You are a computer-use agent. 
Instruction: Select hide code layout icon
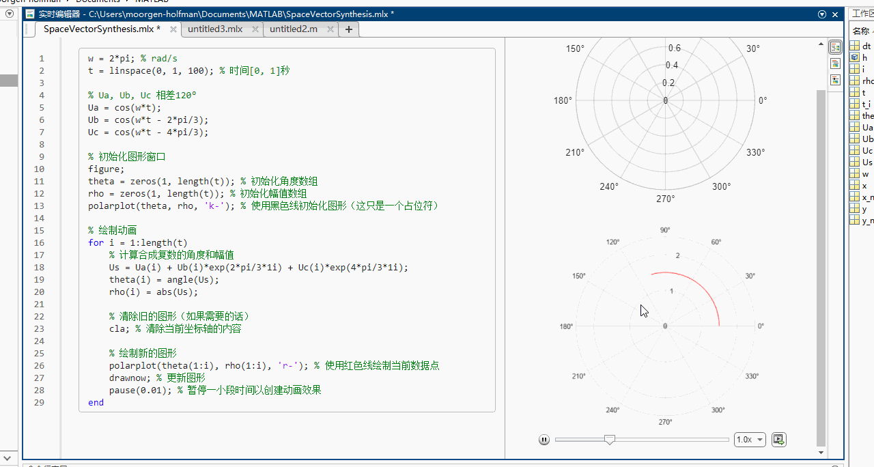tap(835, 80)
